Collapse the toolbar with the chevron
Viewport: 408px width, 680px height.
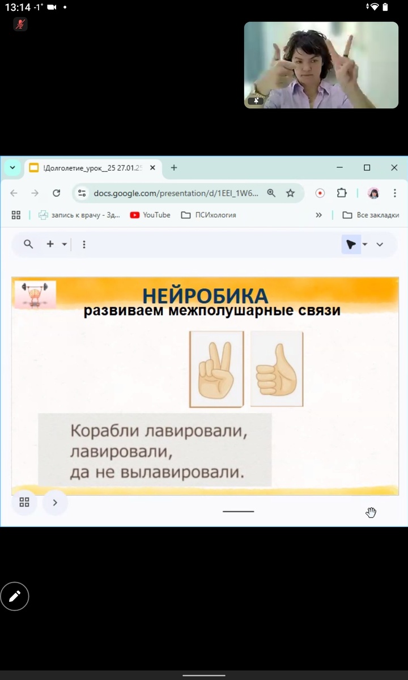point(380,244)
